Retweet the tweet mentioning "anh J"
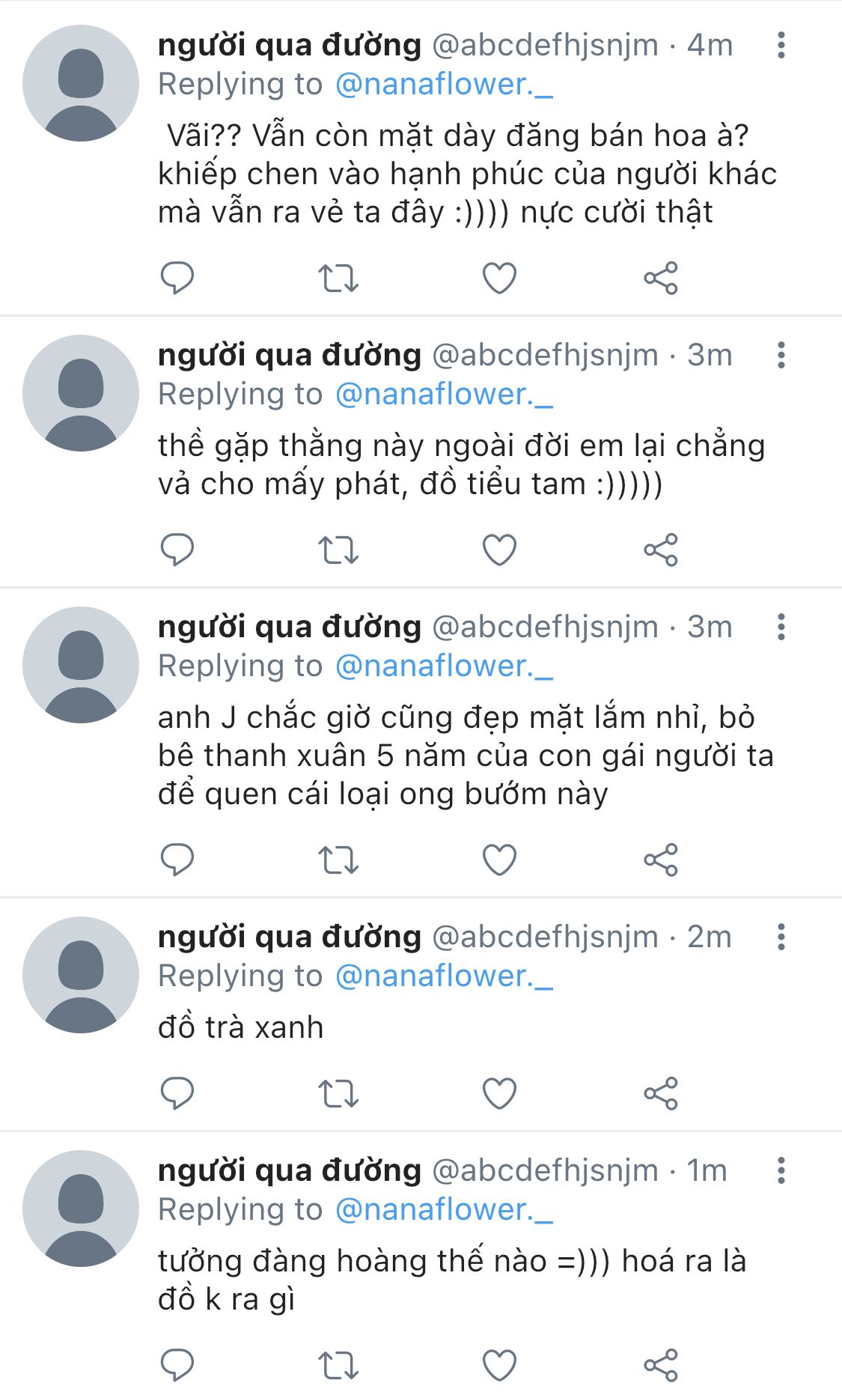The image size is (842, 1392). coord(338,860)
